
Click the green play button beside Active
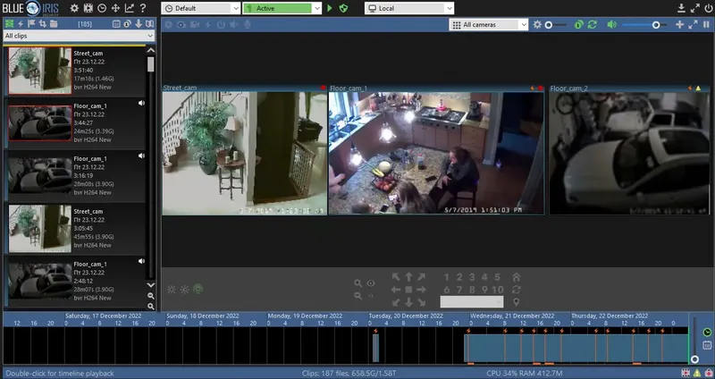(x=330, y=8)
